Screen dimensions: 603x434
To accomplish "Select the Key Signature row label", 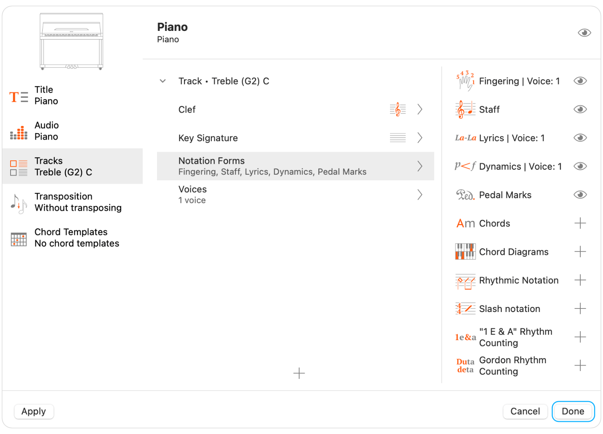I will pos(208,138).
